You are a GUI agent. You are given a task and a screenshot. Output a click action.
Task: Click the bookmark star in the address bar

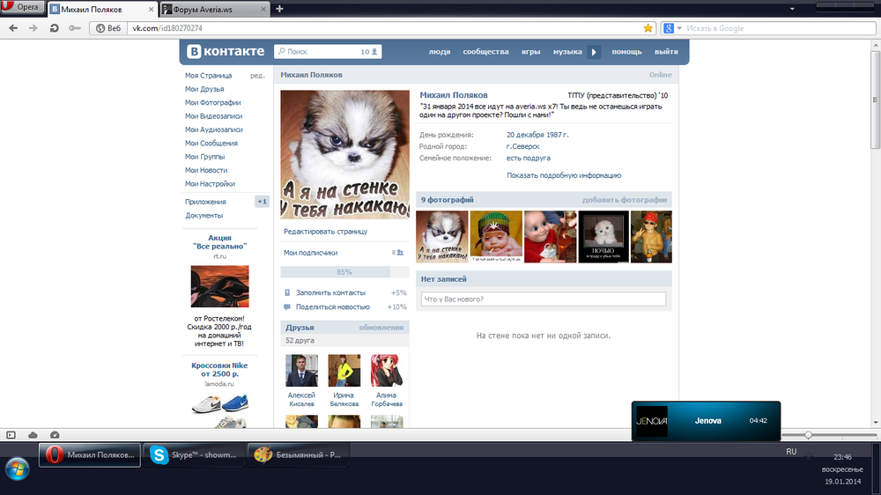tap(648, 28)
